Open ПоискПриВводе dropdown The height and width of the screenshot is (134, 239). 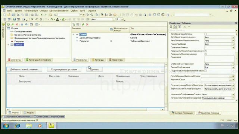click(233, 44)
